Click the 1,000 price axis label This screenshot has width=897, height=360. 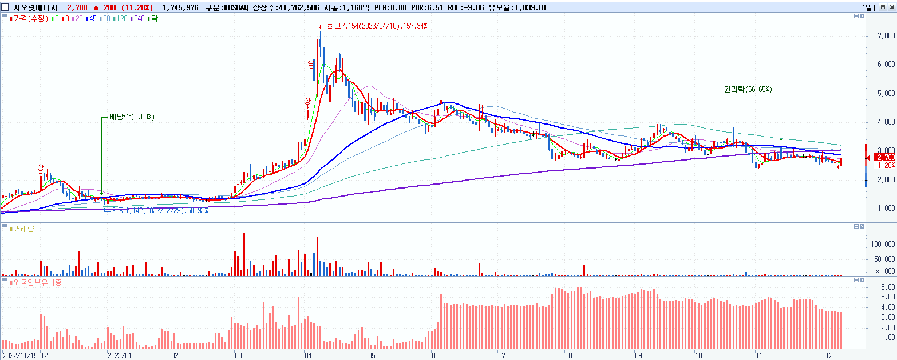(886, 208)
